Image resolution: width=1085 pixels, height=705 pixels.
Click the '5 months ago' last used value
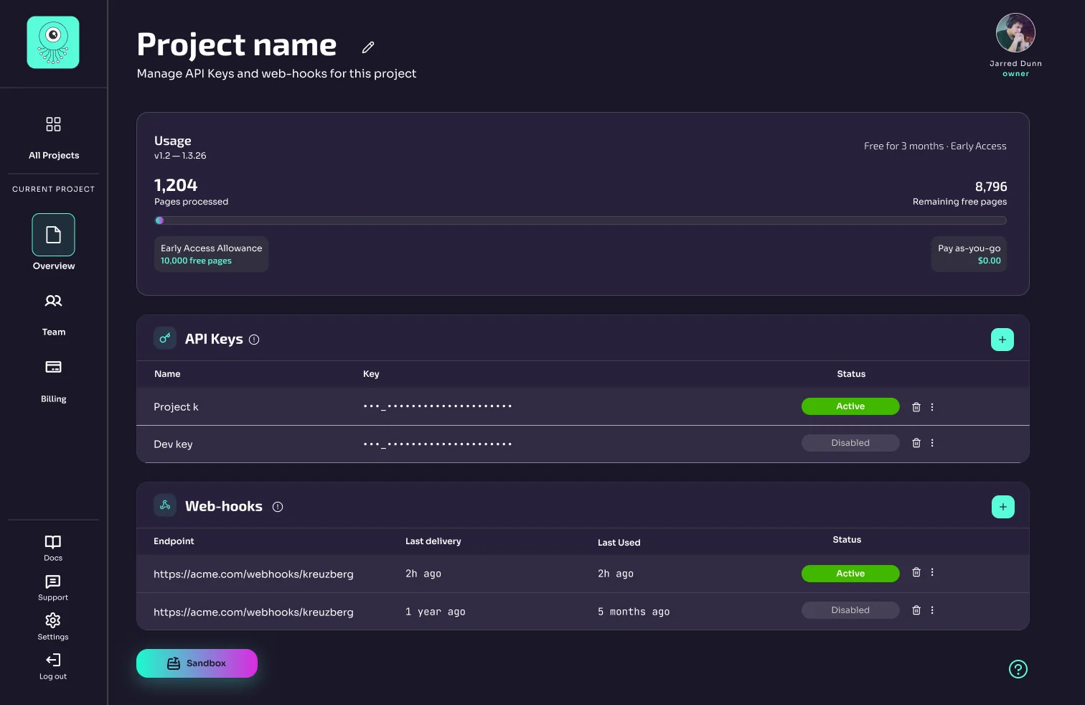(x=634, y=612)
